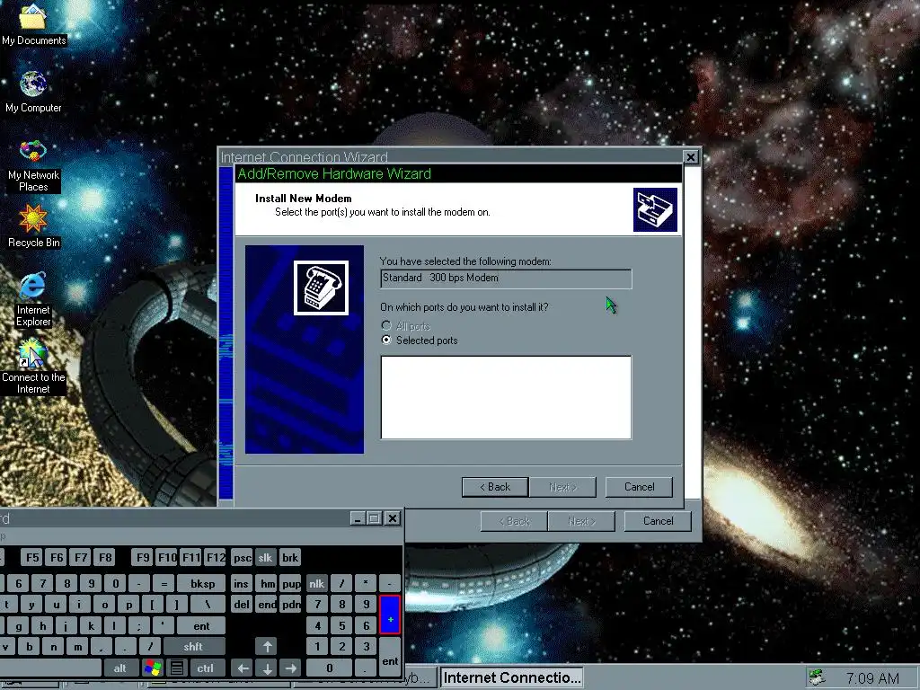Click the brk break key
Viewport: 920px width, 690px height.
(290, 557)
